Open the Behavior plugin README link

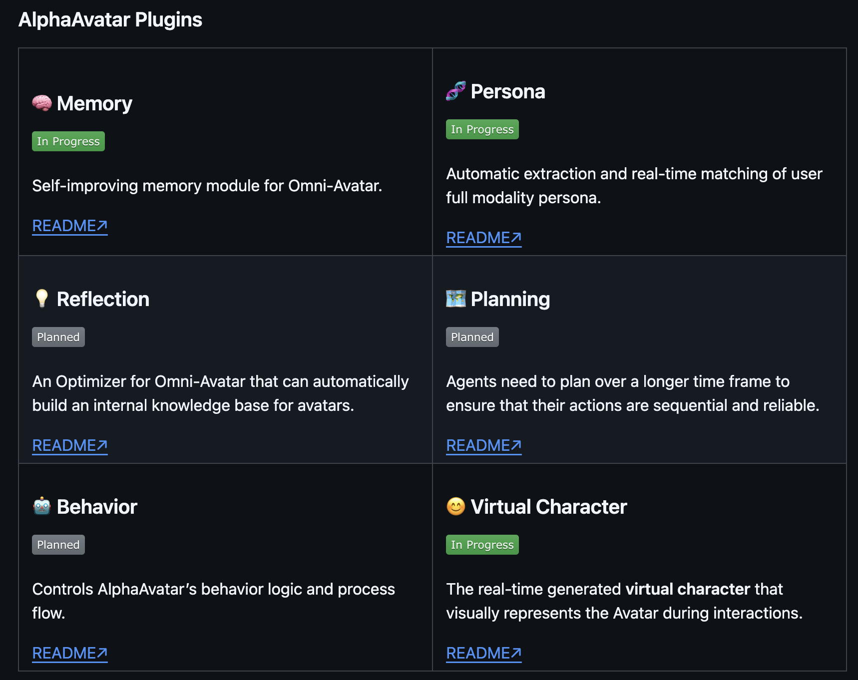click(x=70, y=654)
